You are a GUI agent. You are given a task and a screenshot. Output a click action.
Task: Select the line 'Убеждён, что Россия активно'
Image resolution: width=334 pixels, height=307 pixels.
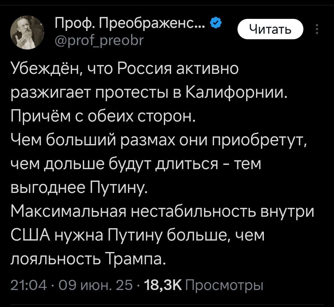[125, 69]
